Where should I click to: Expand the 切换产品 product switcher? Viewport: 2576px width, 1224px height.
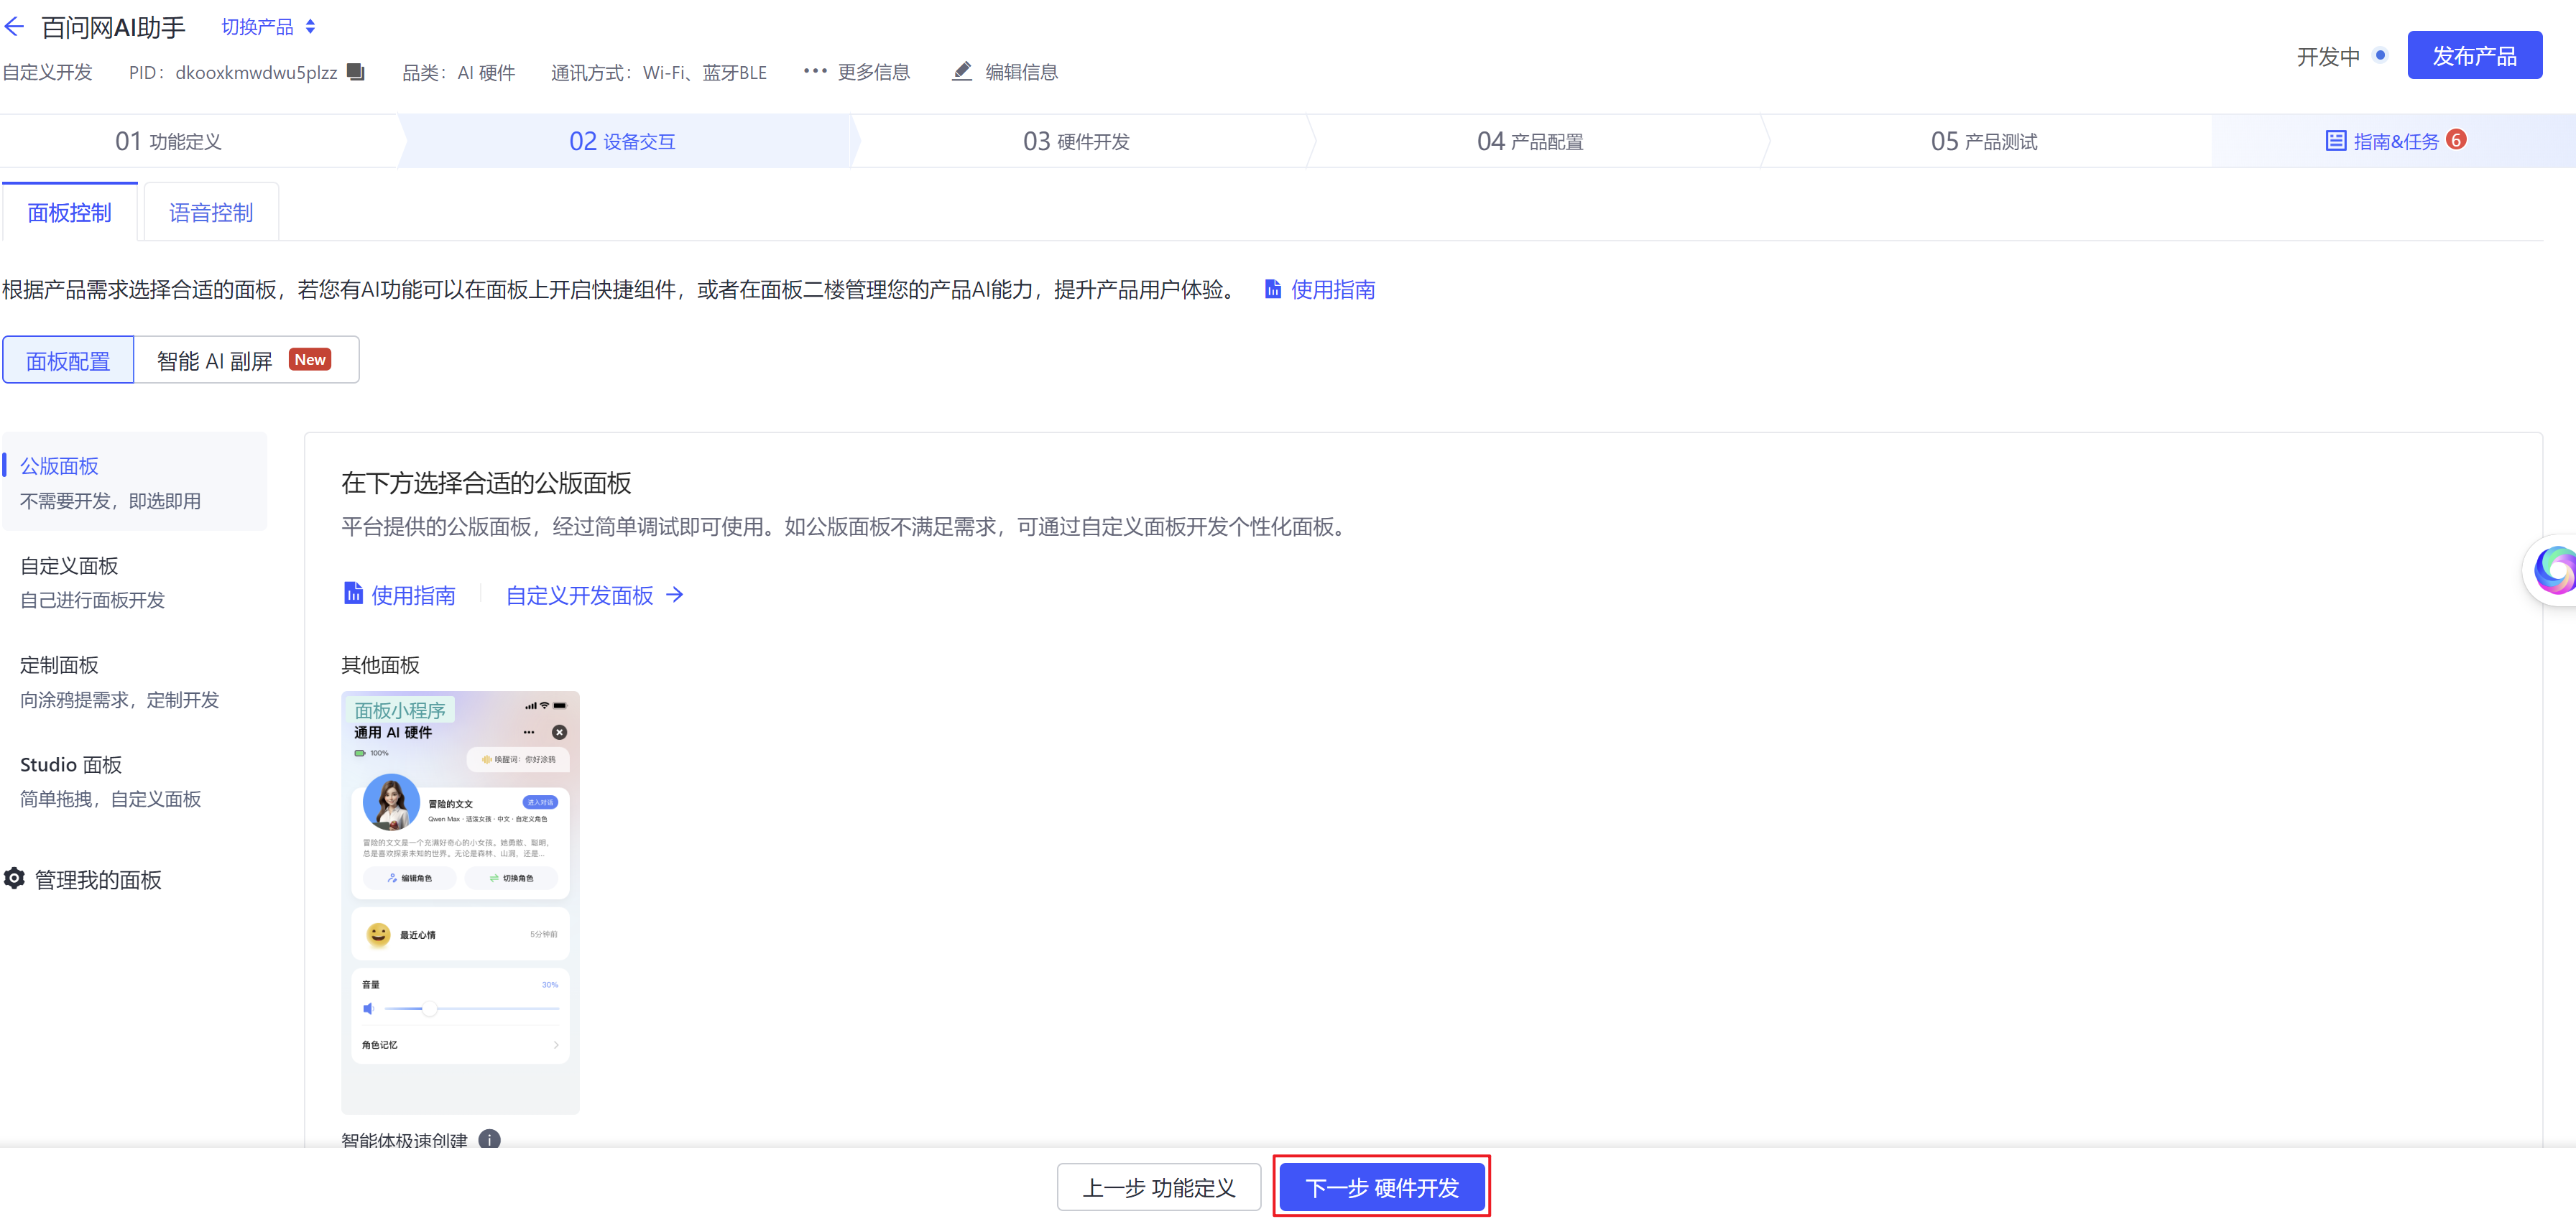click(268, 27)
